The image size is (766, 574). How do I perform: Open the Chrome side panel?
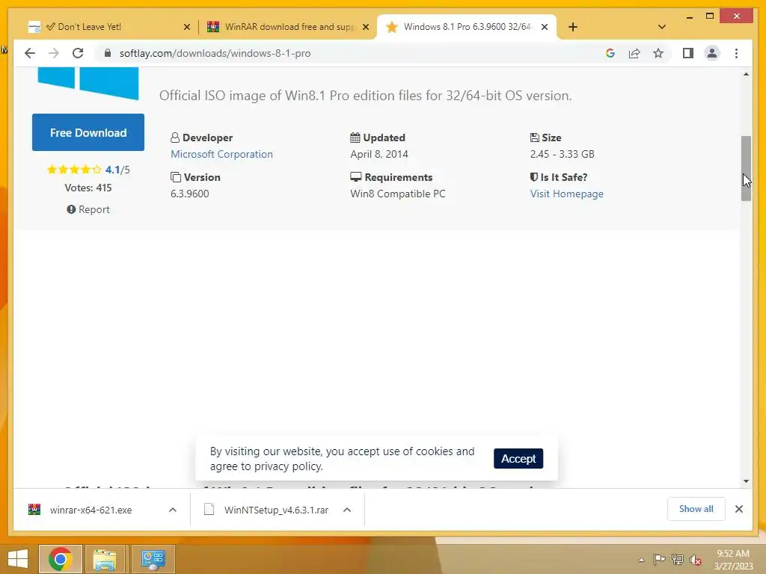(688, 53)
